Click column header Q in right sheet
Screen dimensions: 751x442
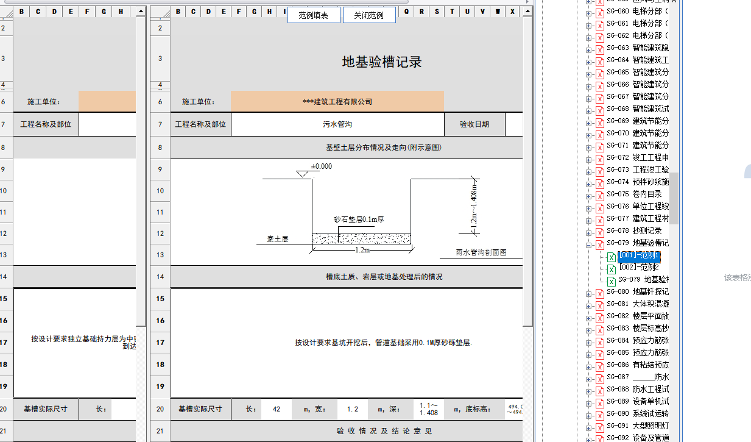click(x=406, y=12)
